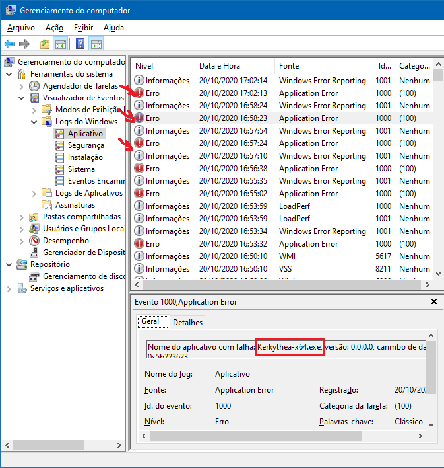Click the Desempenho icon in tree
Image resolution: width=444 pixels, height=468 pixels.
tap(34, 241)
